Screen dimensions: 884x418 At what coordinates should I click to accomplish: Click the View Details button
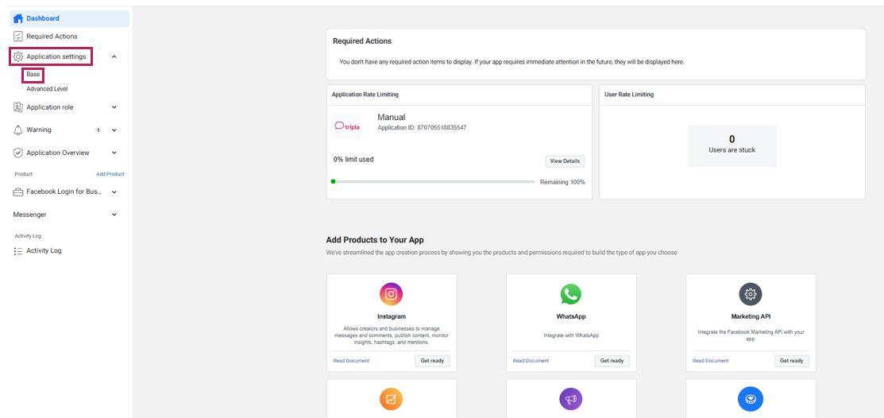pos(565,161)
